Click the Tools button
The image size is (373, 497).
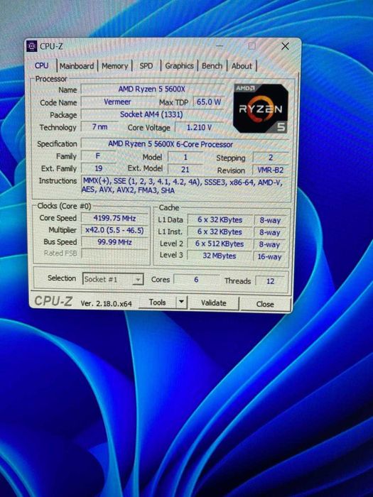tap(157, 302)
